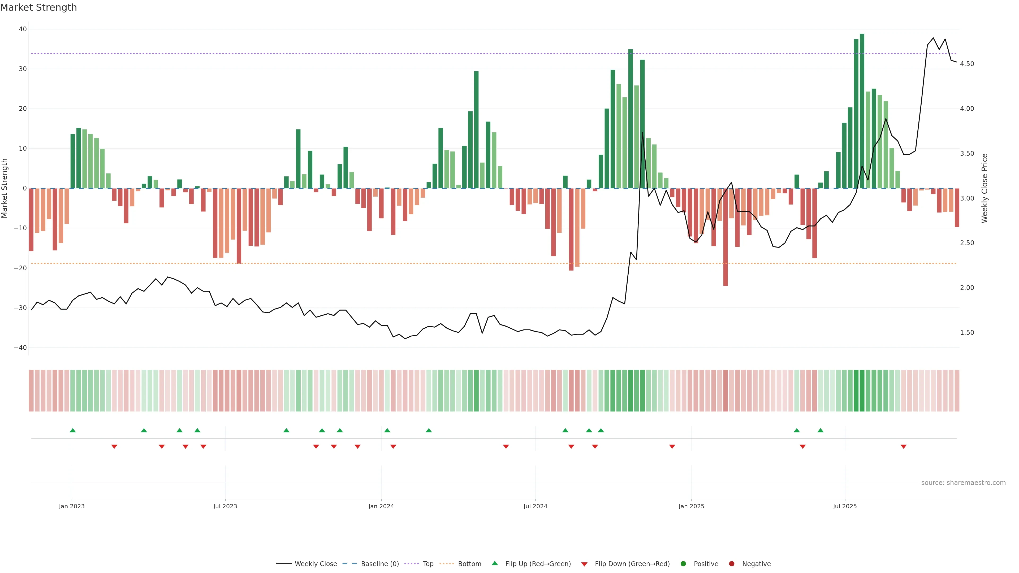
Task: Click the Jul 2024 x-axis label
Action: (x=535, y=506)
